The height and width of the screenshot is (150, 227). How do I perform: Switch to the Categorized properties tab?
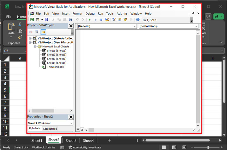point(50,129)
